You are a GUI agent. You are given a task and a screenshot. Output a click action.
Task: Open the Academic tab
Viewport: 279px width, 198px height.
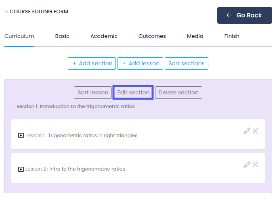(x=104, y=36)
